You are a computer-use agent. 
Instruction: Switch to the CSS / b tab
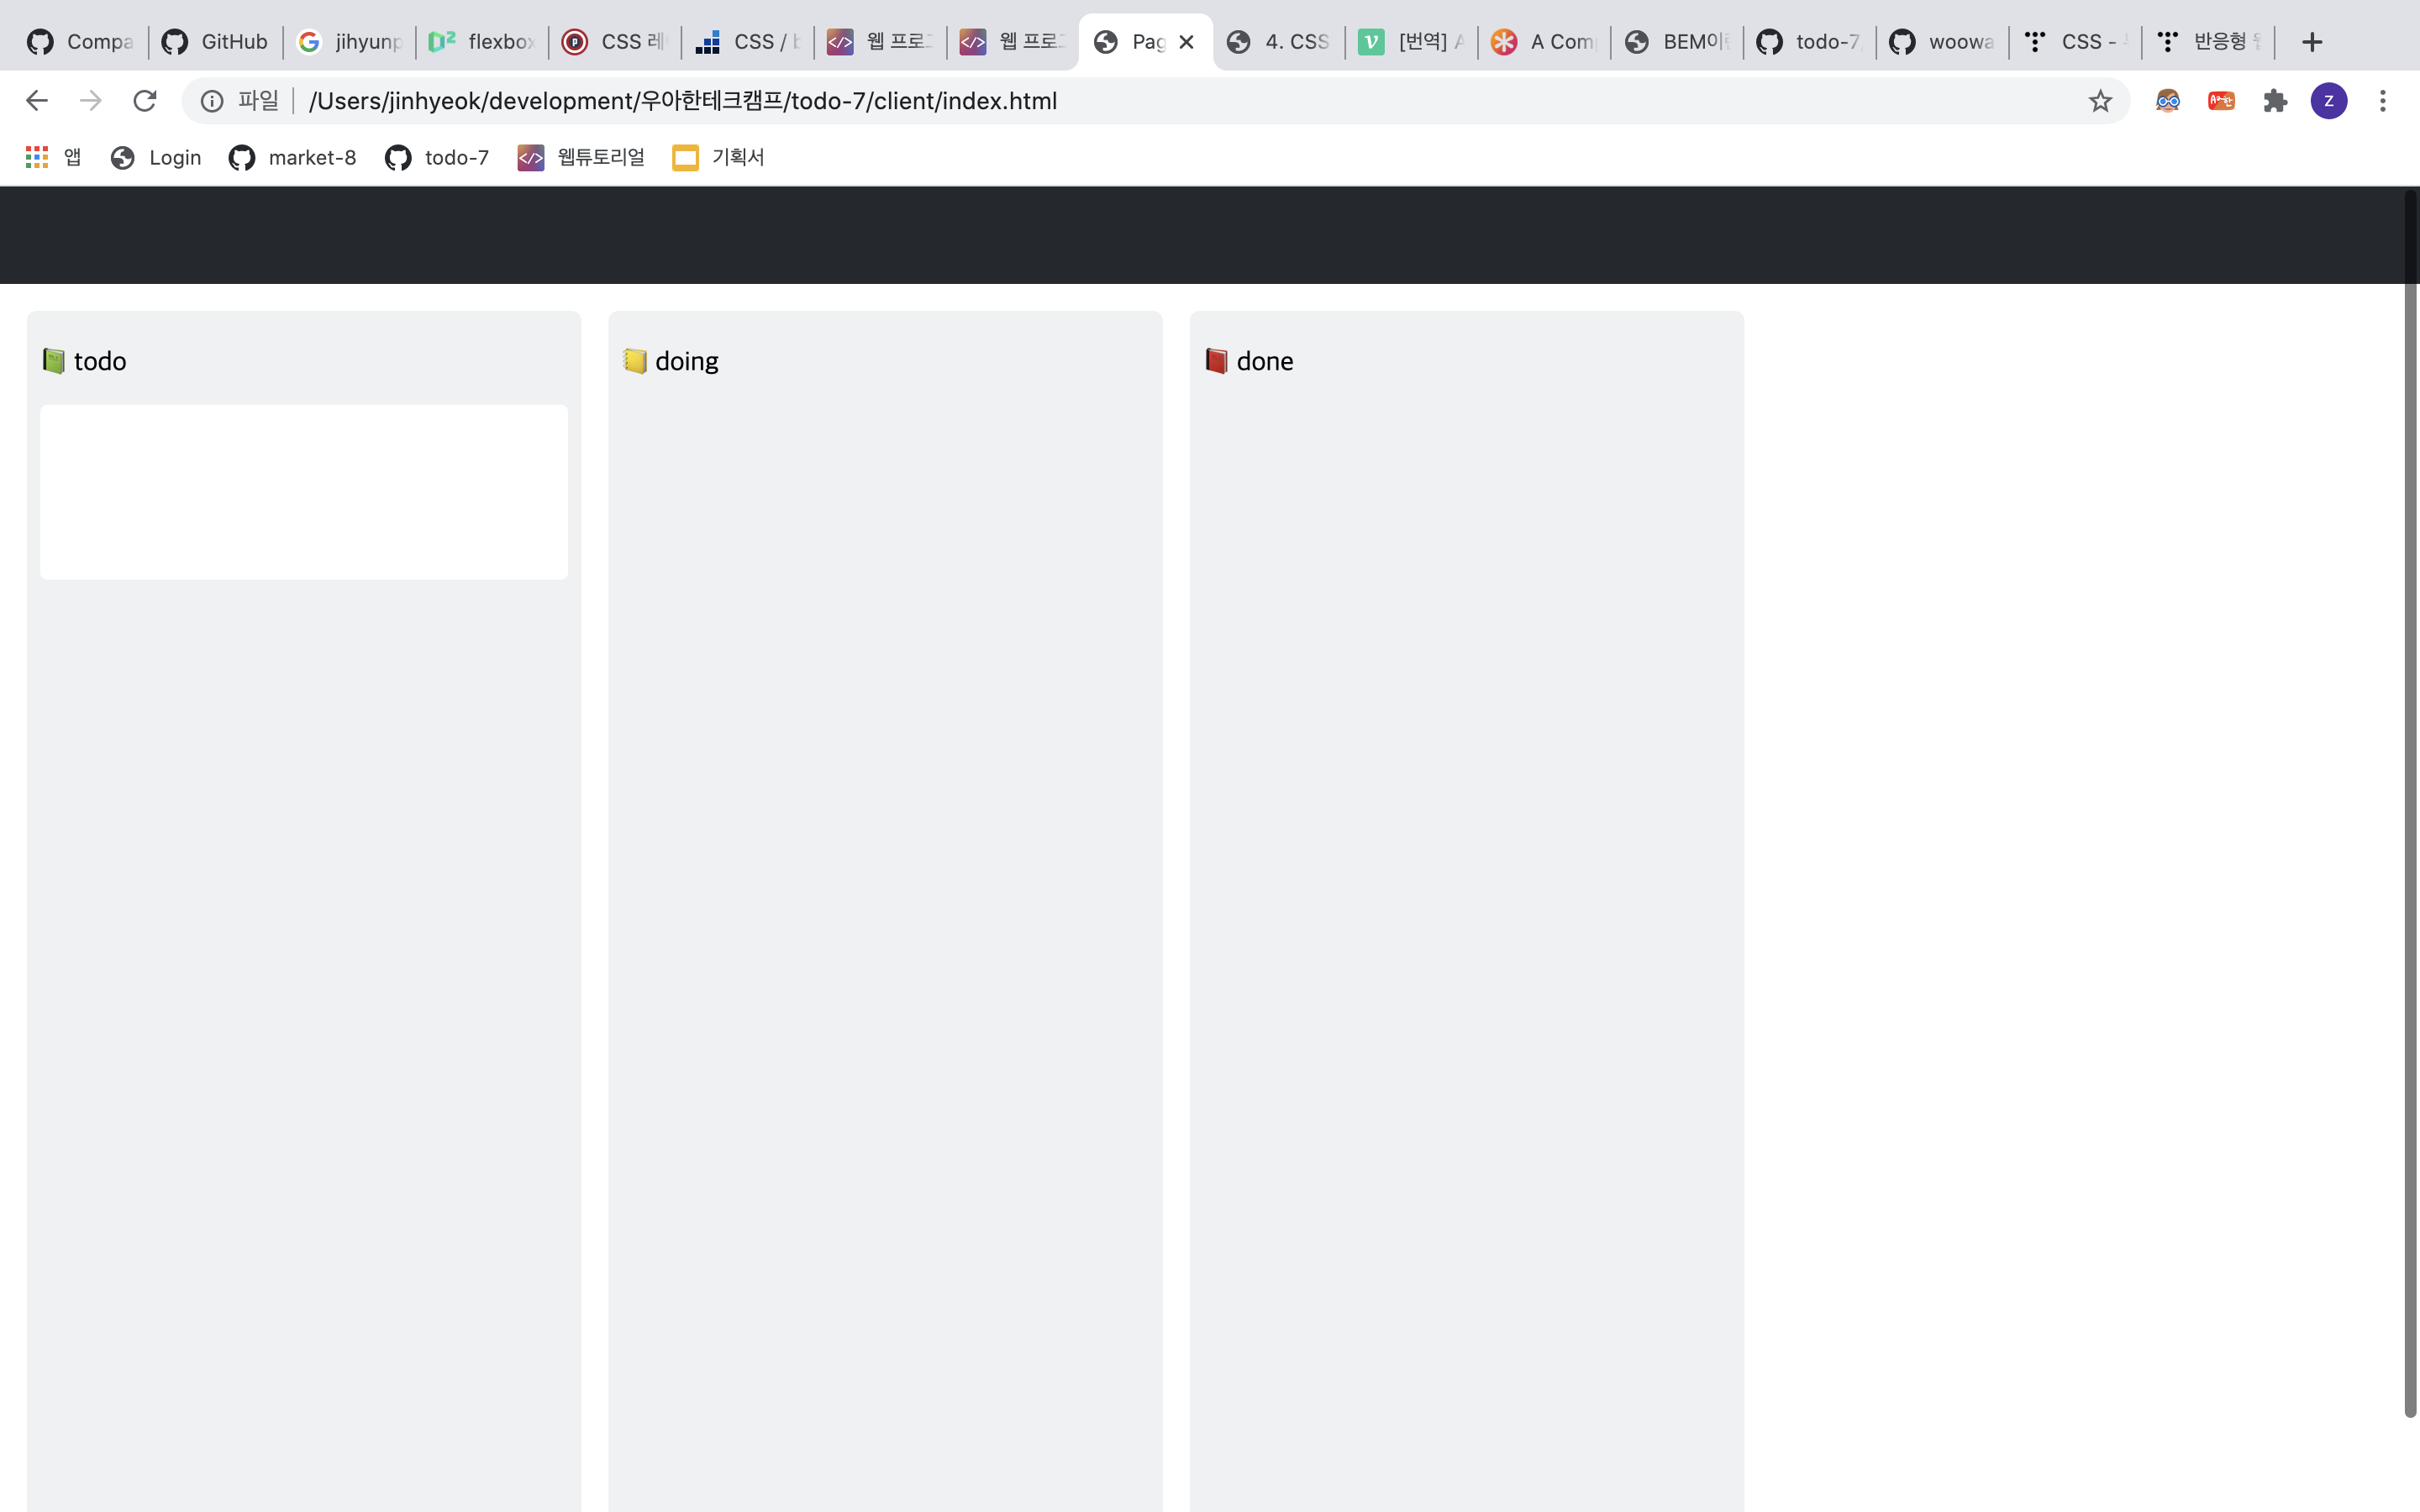pyautogui.click(x=748, y=42)
